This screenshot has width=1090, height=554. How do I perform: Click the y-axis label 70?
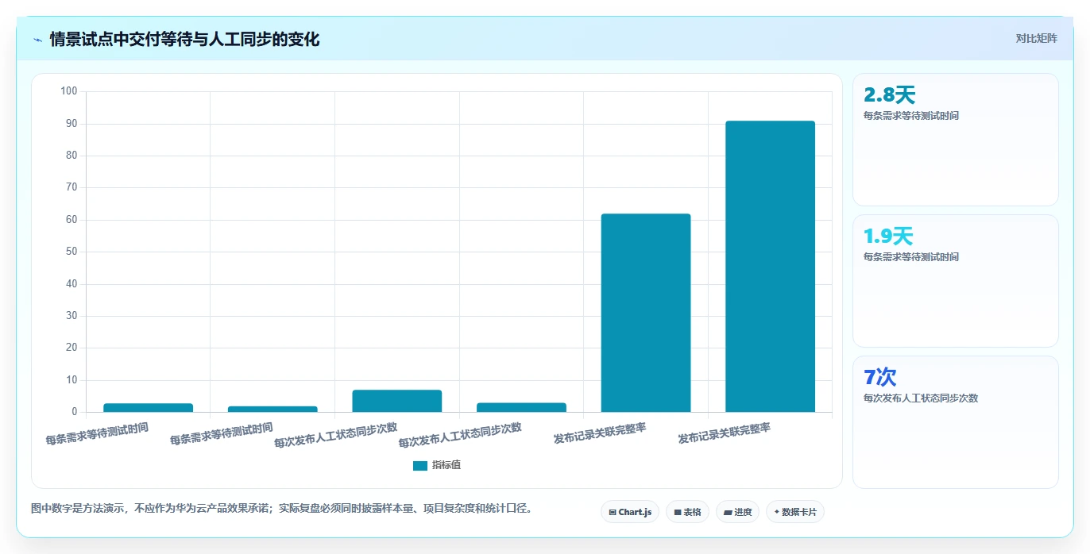point(72,187)
